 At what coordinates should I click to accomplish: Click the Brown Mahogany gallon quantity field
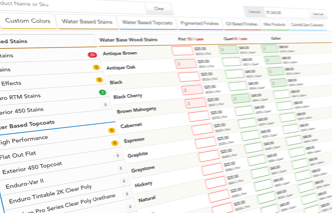coord(282,95)
